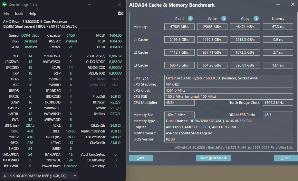298x181 pixels.
Task: Click the Memory Type DDR4-3200 field
Action: (x=229, y=121)
